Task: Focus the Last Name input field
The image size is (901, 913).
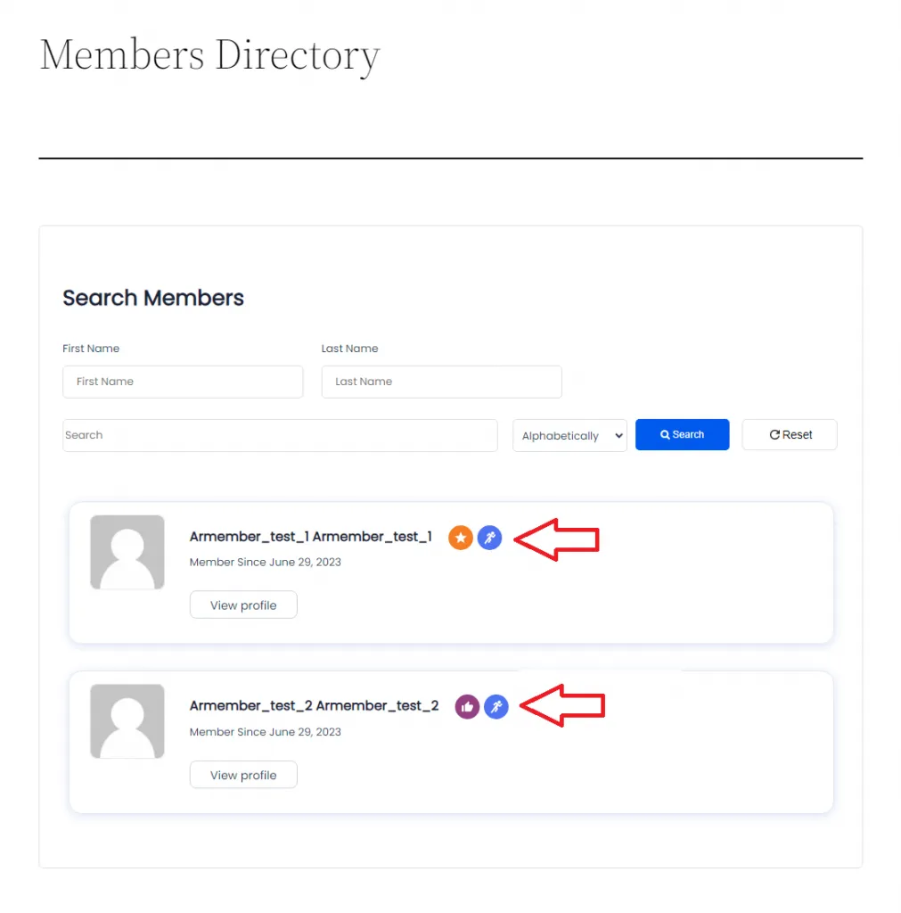Action: [441, 382]
